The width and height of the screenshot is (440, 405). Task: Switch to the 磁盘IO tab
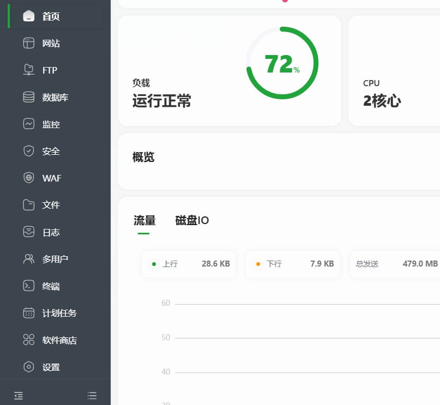[x=192, y=220]
